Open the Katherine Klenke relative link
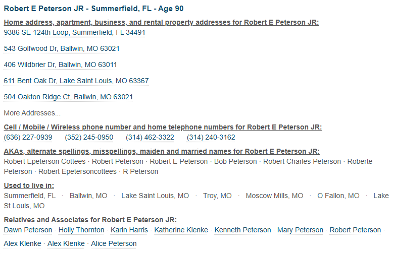393x254 pixels. (x=181, y=230)
